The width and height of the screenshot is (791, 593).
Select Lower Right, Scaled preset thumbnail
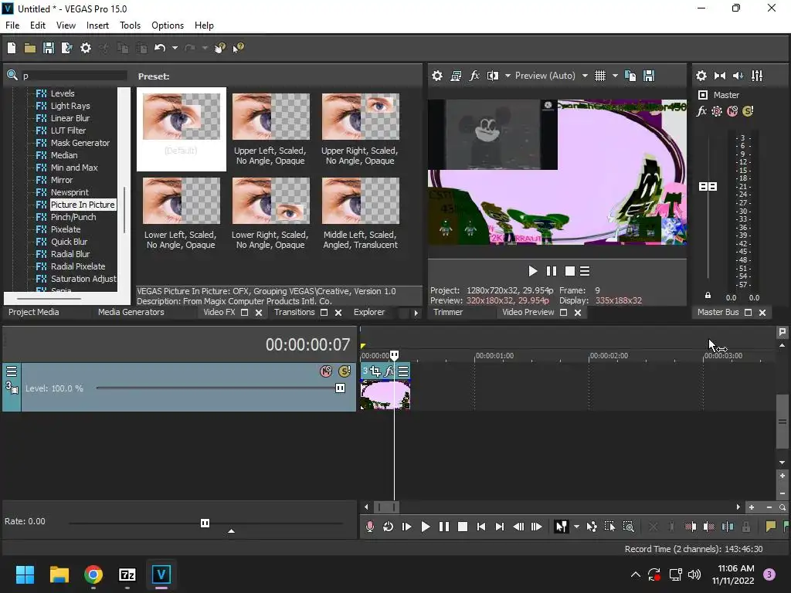[271, 201]
